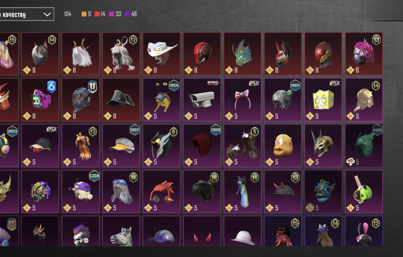Choose the white bucket hat item

[x=242, y=231]
